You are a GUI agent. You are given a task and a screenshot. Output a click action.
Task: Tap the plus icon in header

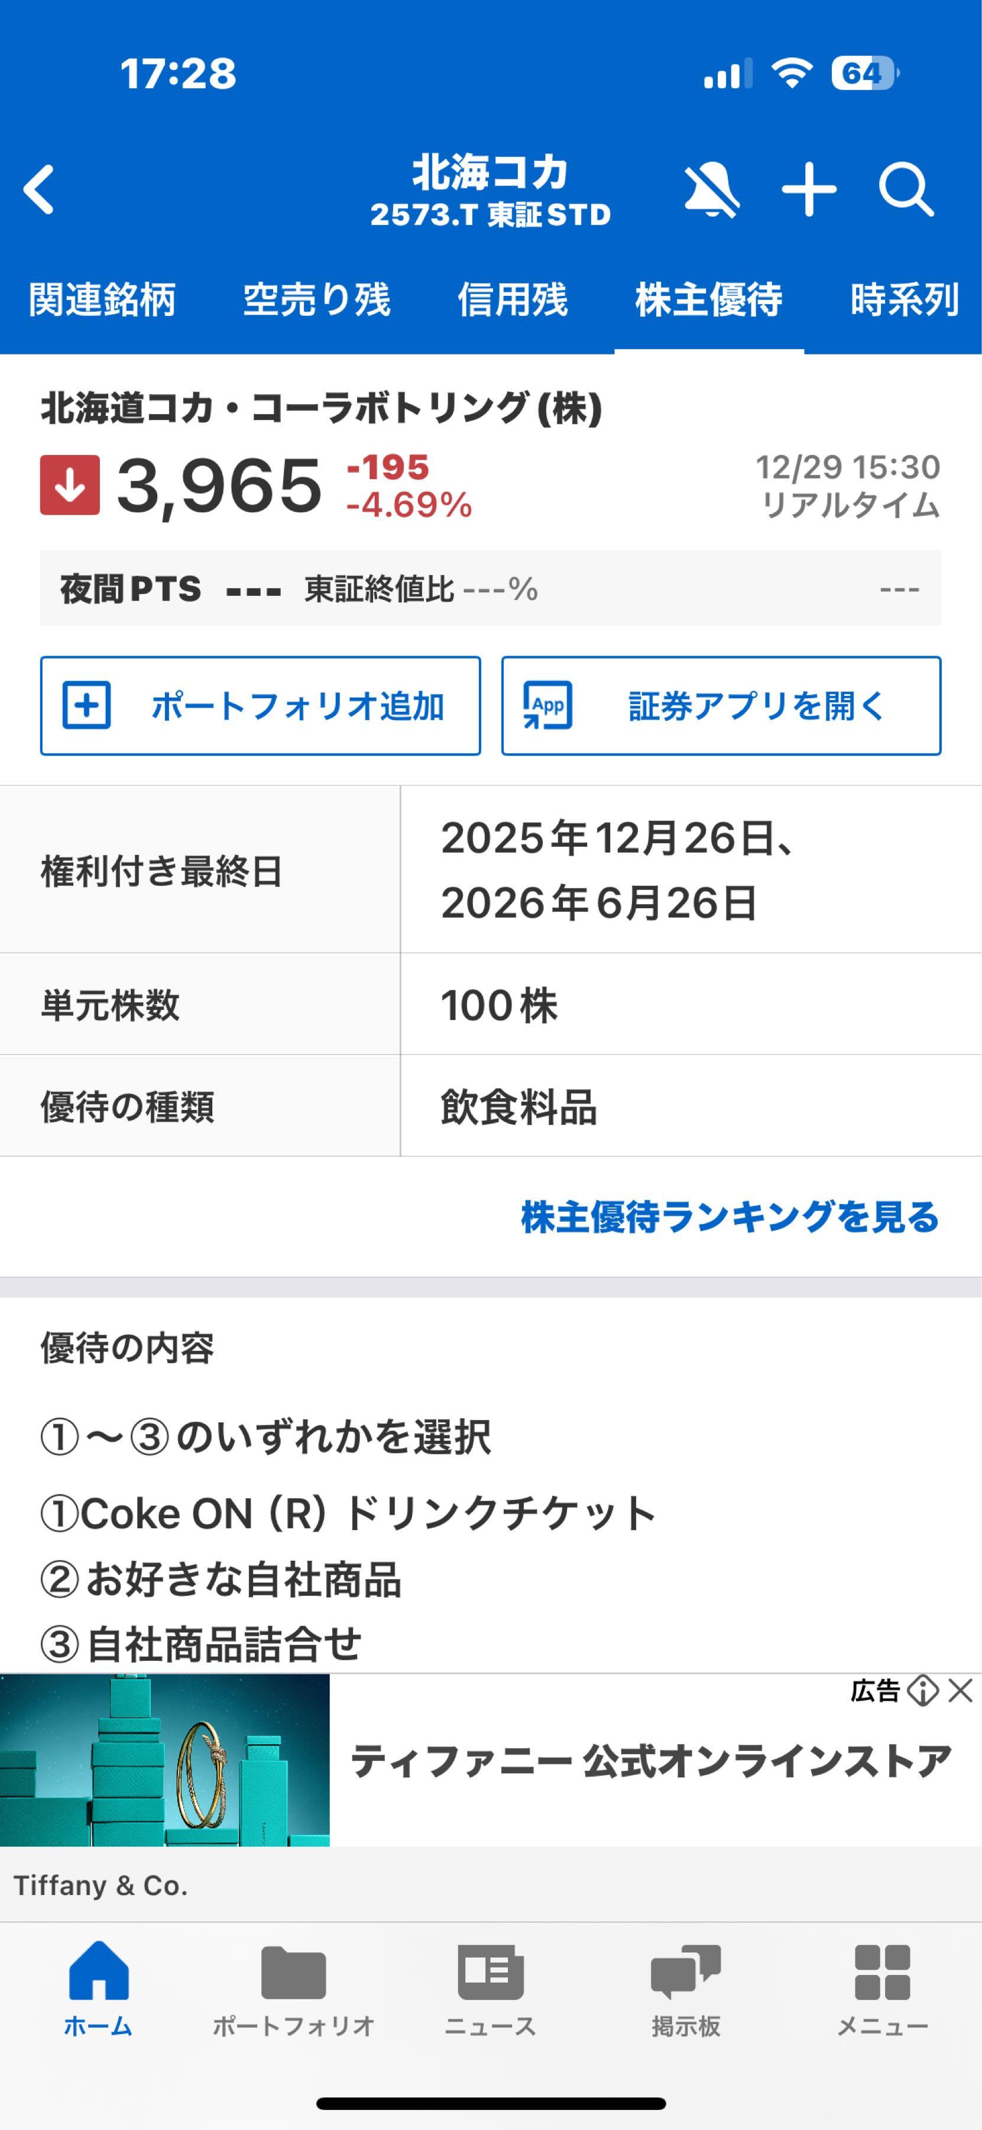pyautogui.click(x=809, y=190)
